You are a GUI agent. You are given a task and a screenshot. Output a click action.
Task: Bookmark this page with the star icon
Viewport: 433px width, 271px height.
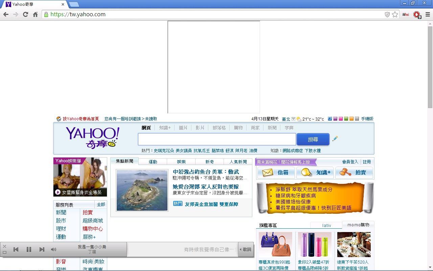click(395, 14)
